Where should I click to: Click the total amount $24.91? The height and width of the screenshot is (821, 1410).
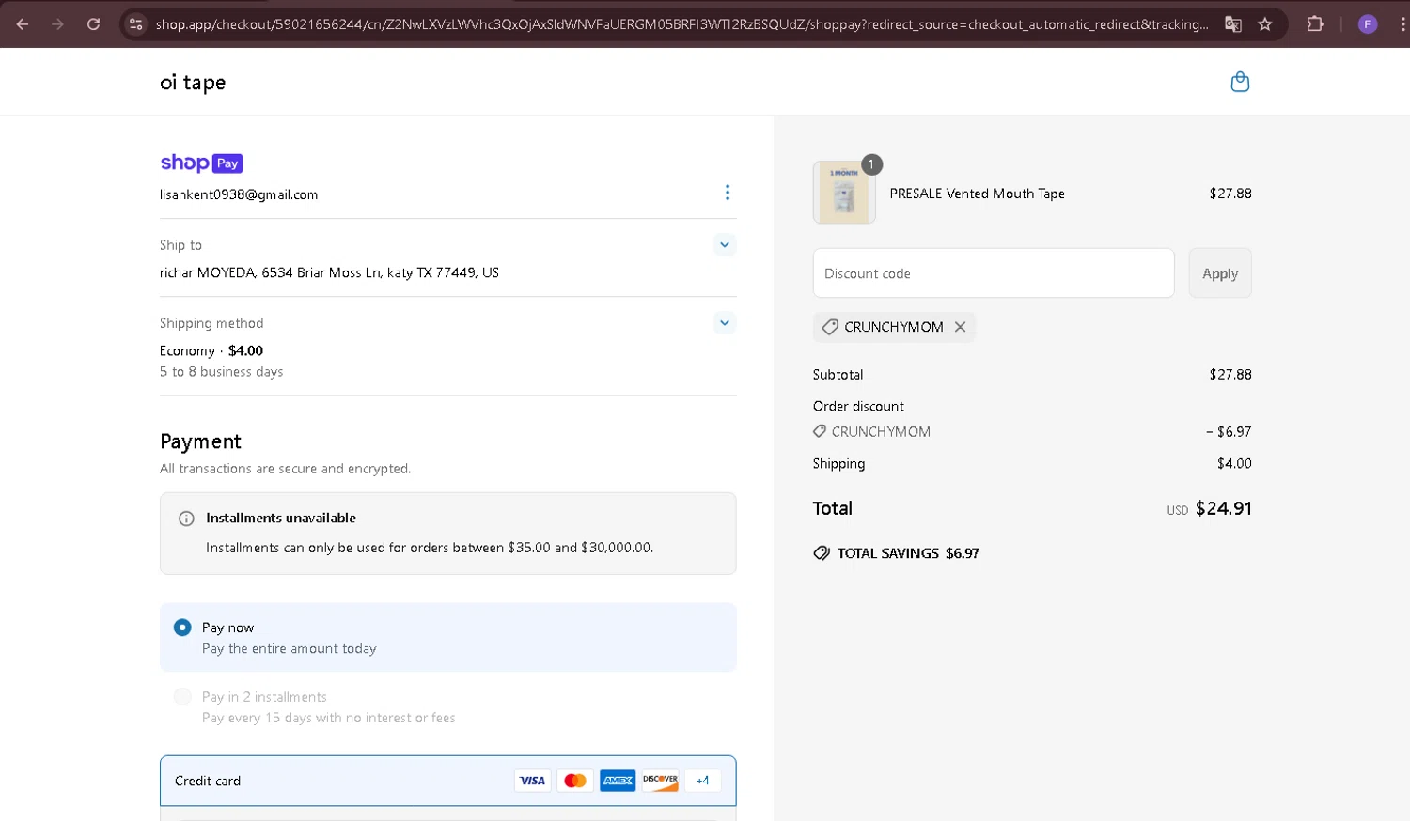click(x=1223, y=508)
